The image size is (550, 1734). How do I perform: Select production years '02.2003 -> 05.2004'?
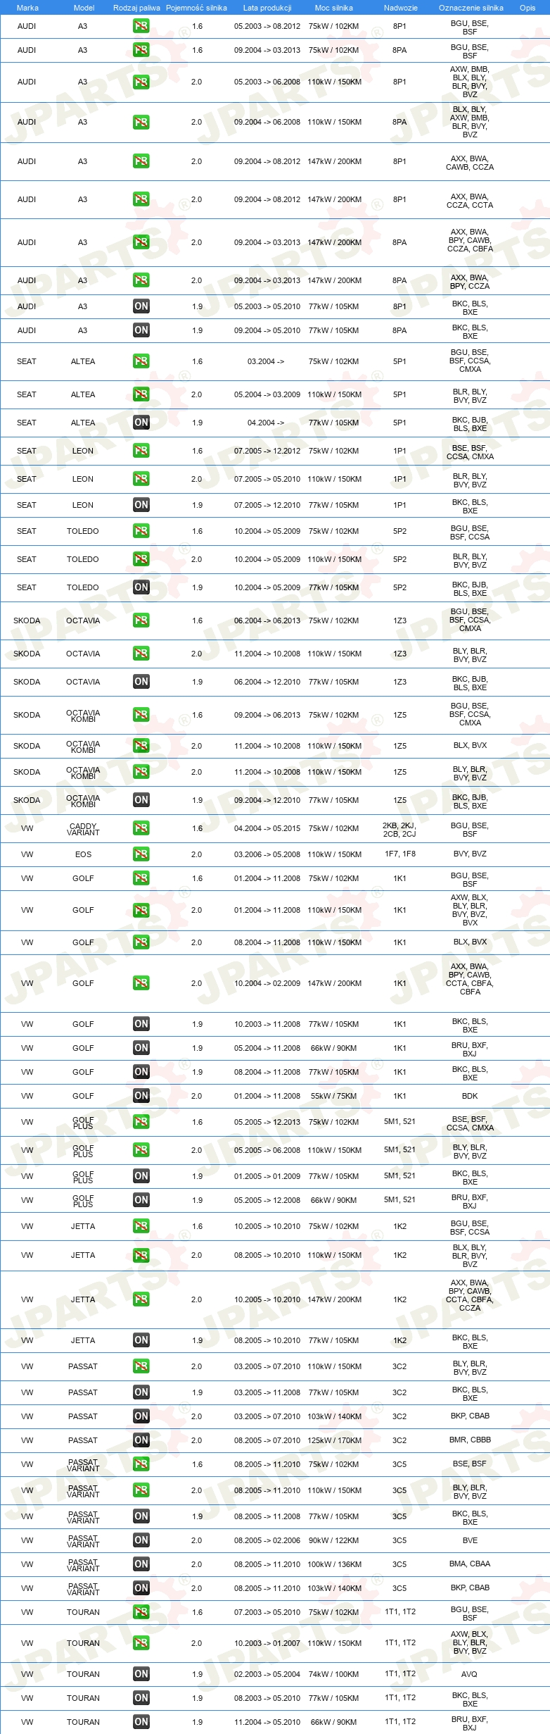[267, 1674]
